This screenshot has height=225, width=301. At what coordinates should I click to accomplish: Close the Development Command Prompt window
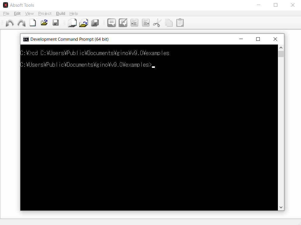click(x=275, y=39)
